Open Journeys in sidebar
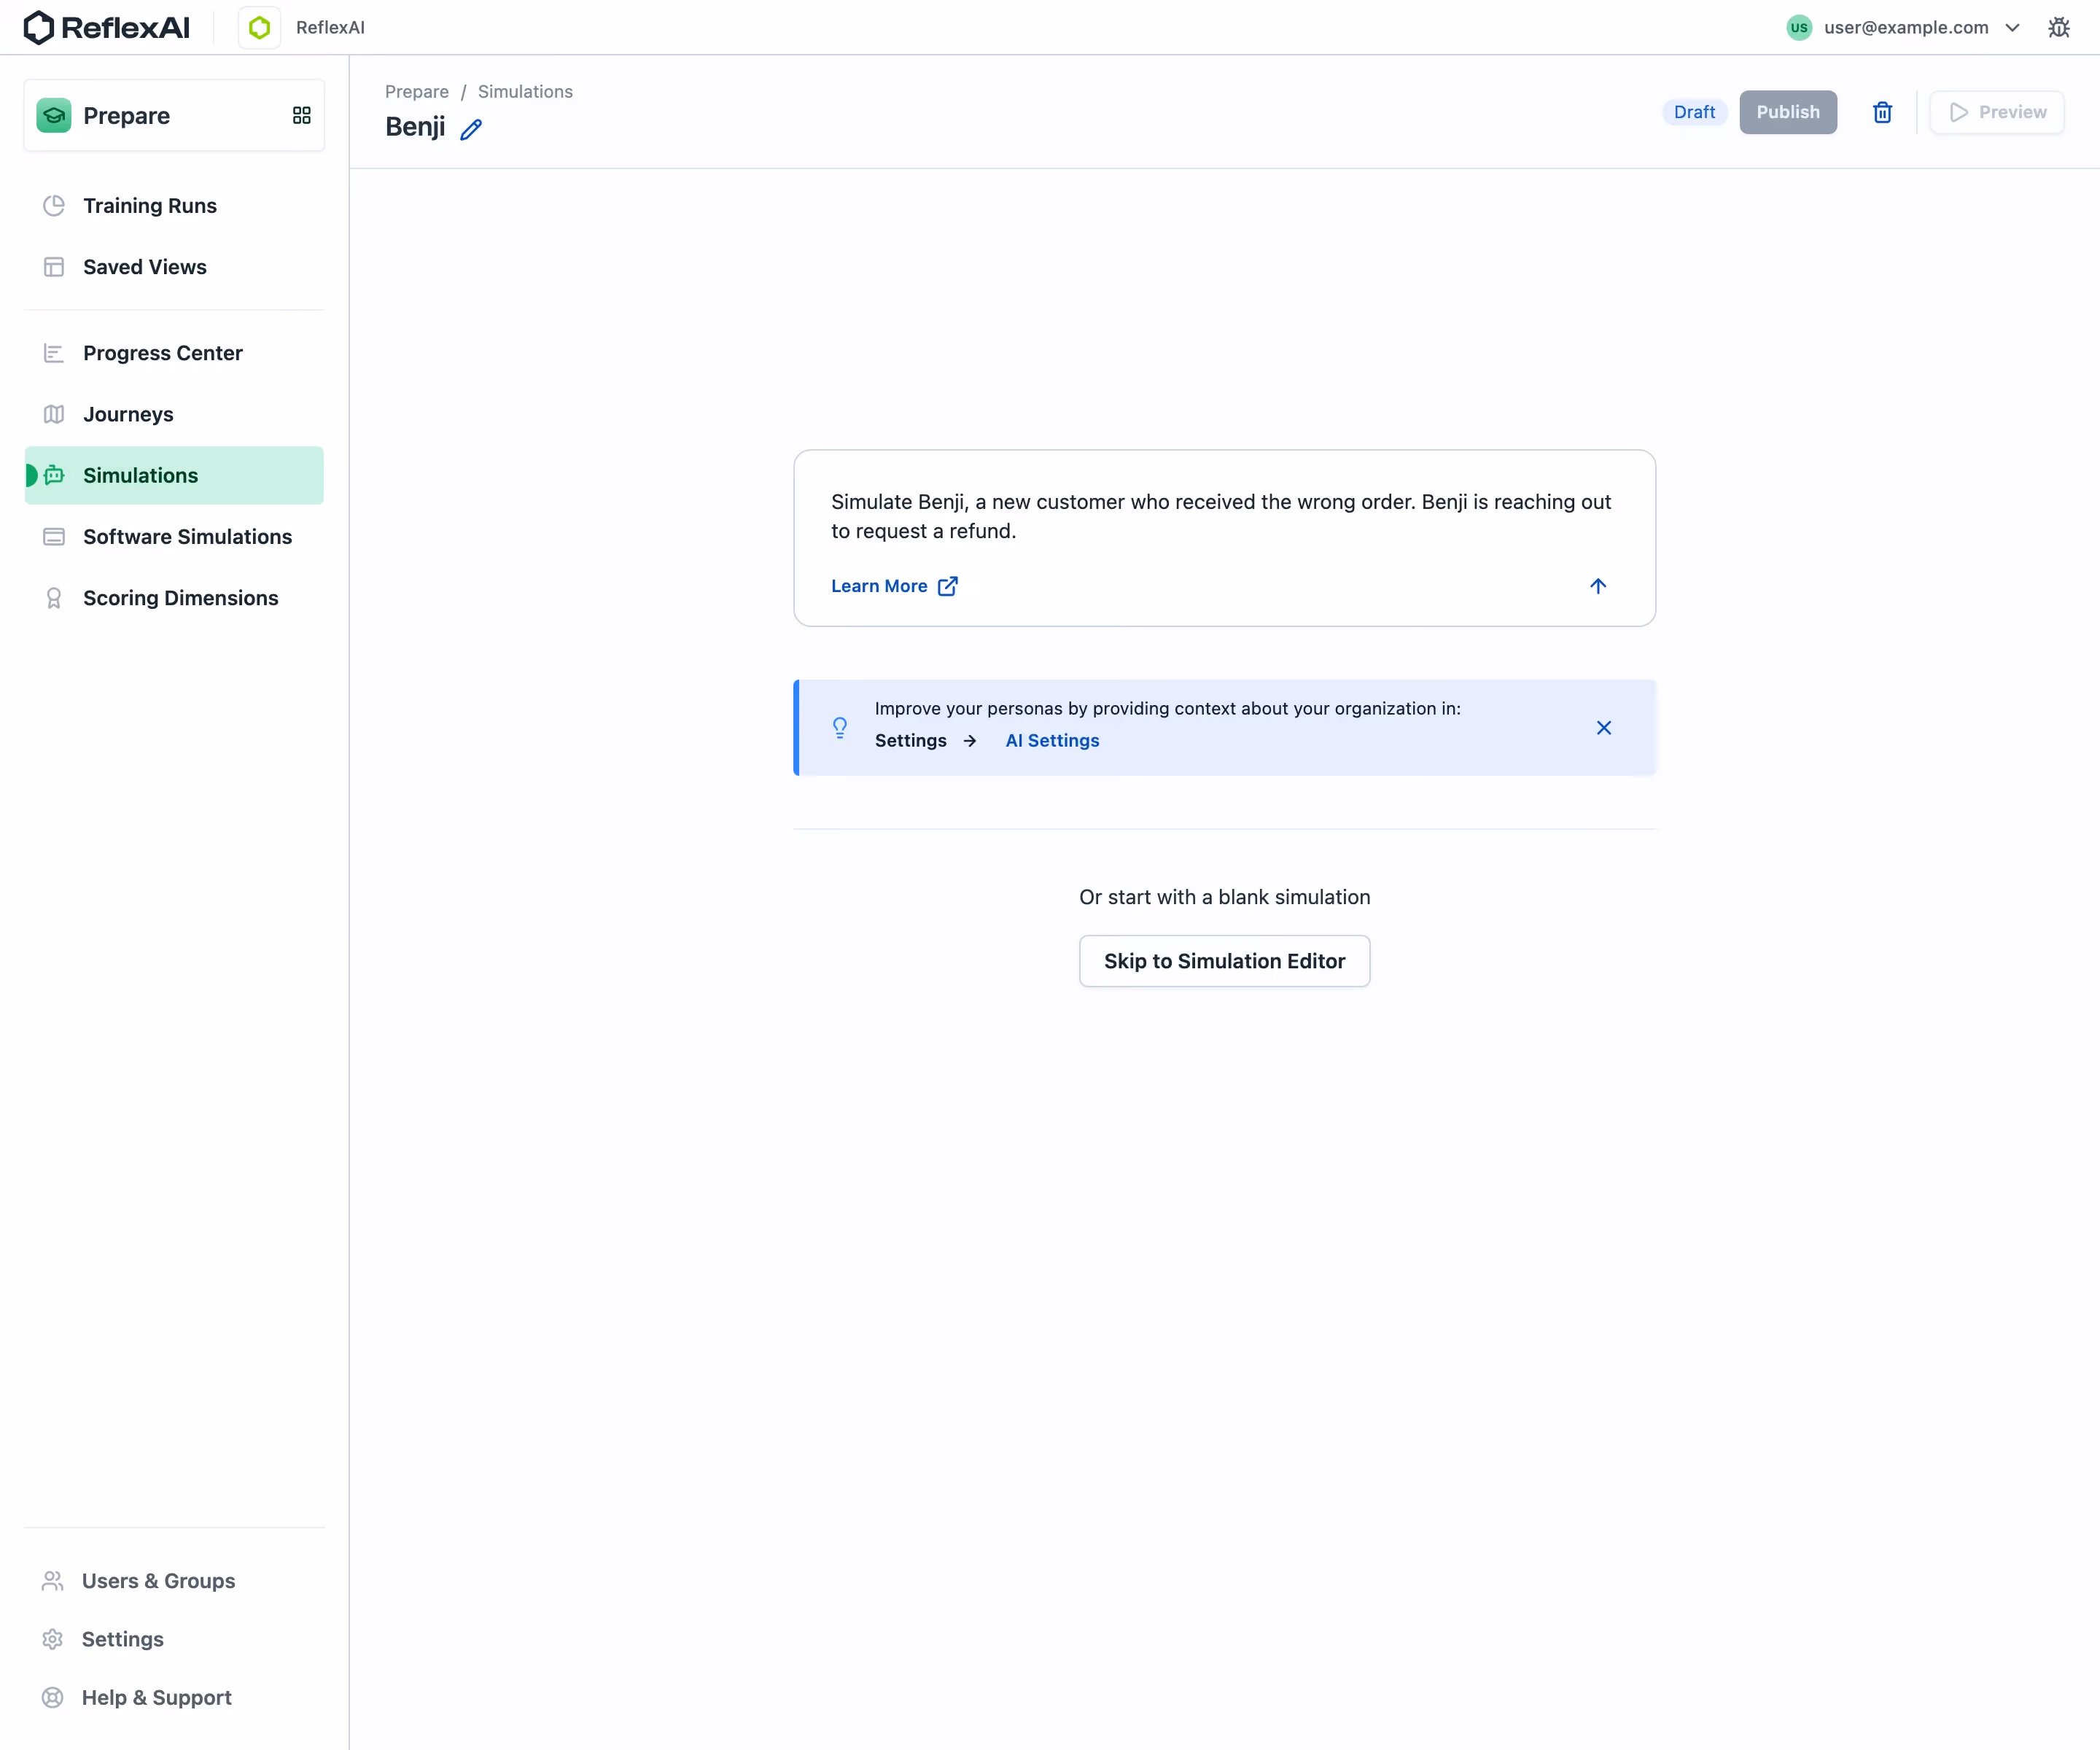 pos(174,414)
